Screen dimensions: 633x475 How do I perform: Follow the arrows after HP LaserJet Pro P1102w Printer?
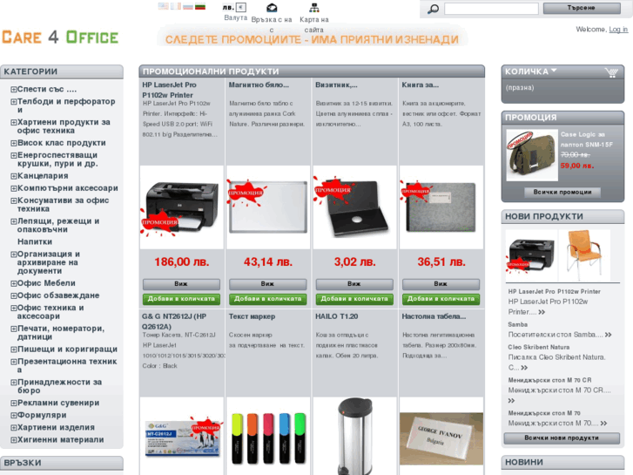(542, 312)
